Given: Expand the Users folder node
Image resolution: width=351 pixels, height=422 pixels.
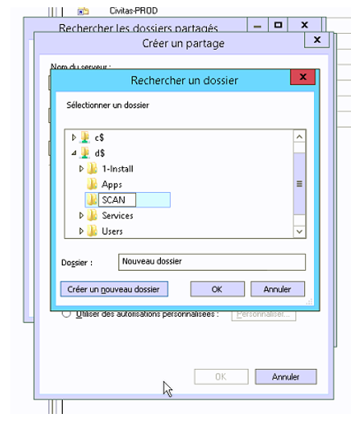Looking at the screenshot, I should point(81,231).
